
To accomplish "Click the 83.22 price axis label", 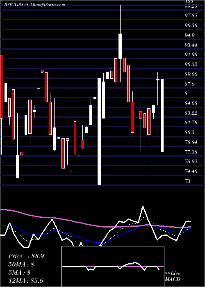I will coord(191,113).
